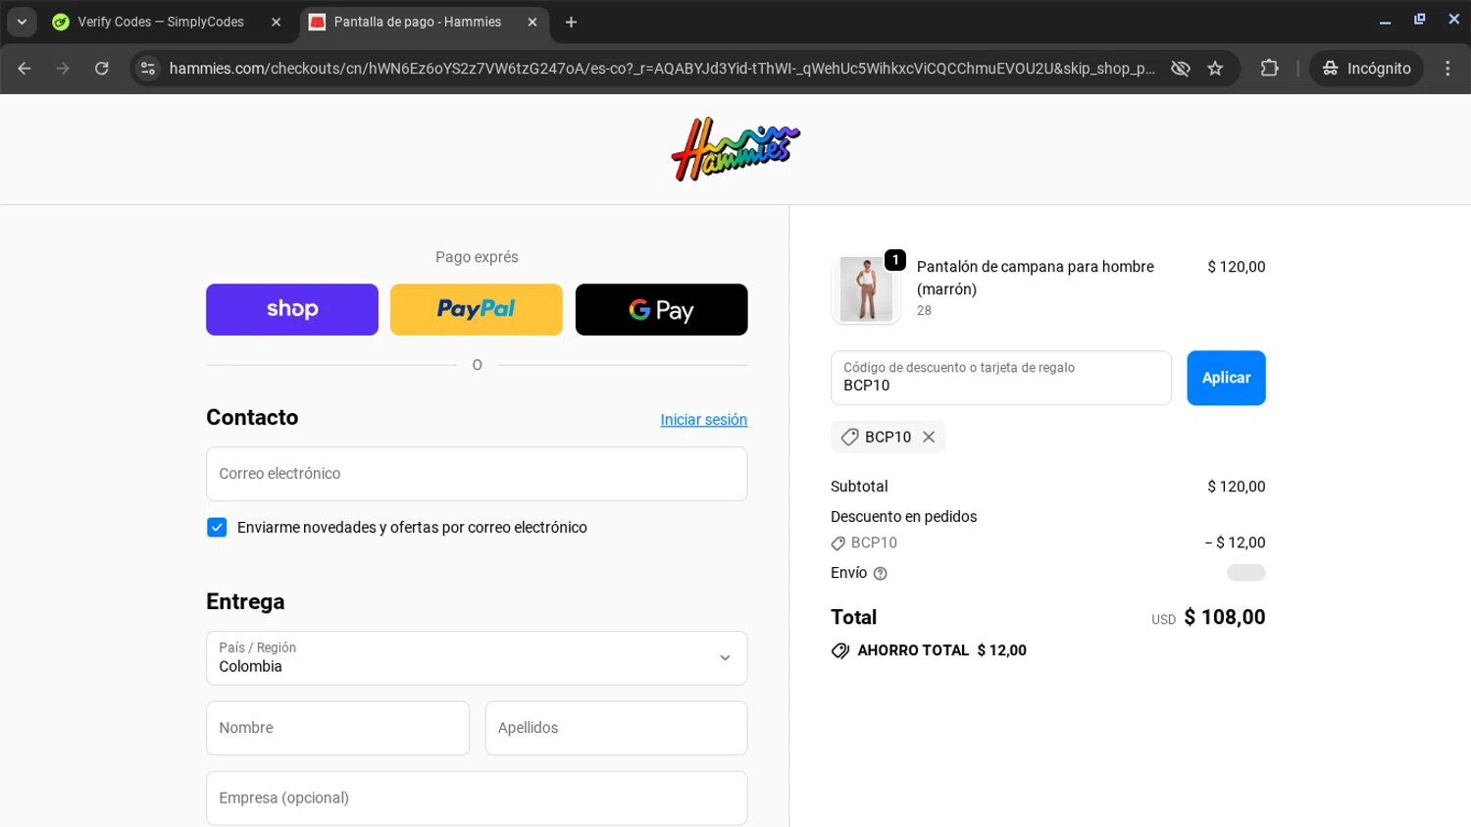Expand the País / Región dropdown

pos(477,658)
